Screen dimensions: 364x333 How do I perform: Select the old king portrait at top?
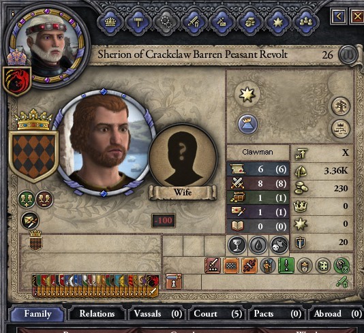coord(46,46)
